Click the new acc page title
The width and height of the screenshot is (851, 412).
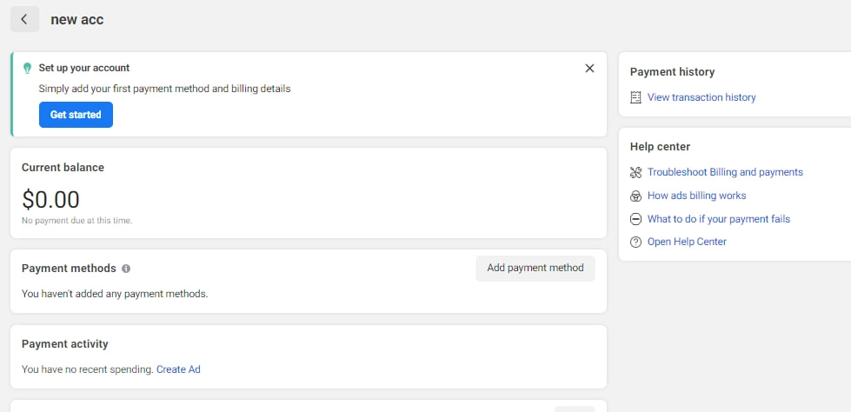77,19
